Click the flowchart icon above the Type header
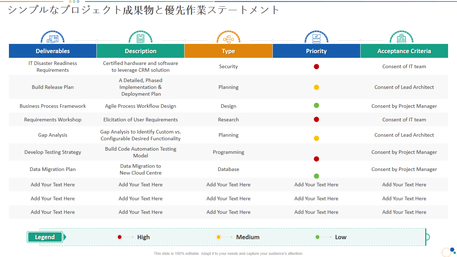 click(228, 37)
